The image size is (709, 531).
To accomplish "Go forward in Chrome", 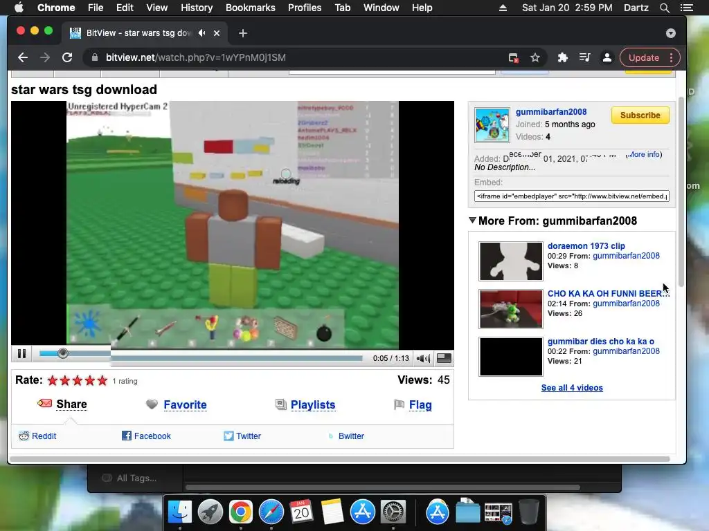I will pos(45,58).
